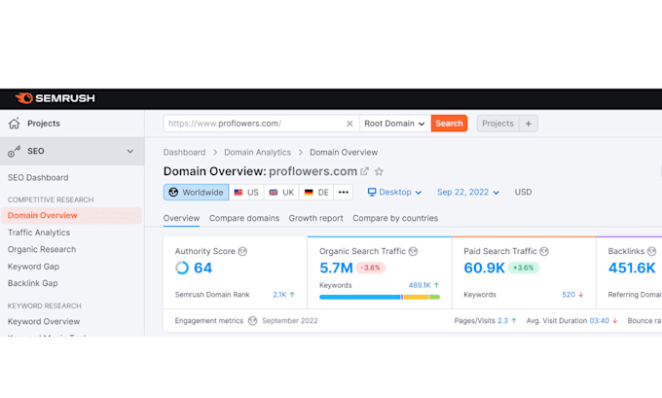Viewport: 662px width, 398px height.
Task: Switch to Compare by countries tab
Action: click(395, 218)
